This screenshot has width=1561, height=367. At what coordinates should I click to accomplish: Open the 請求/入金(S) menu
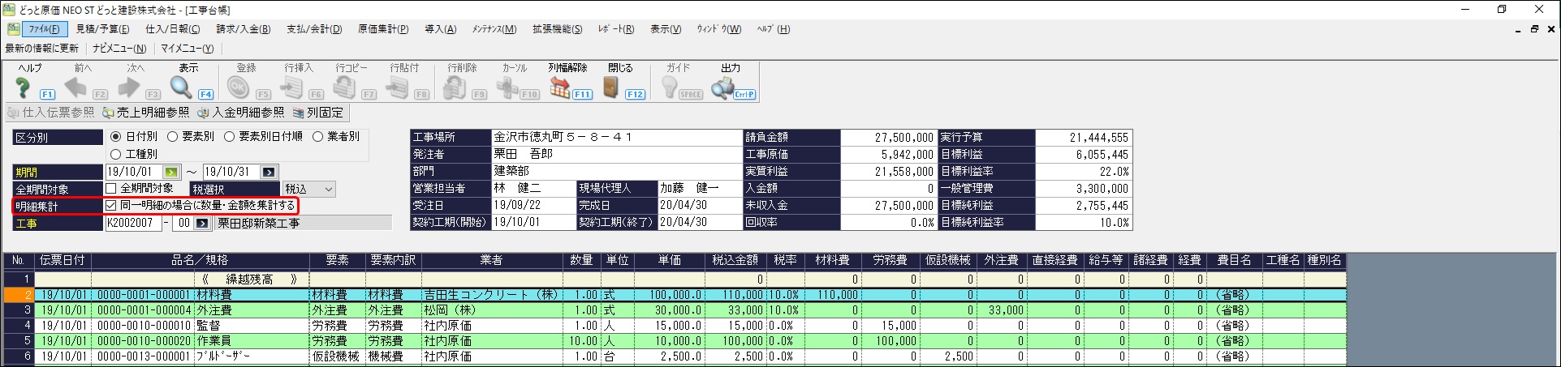[244, 29]
